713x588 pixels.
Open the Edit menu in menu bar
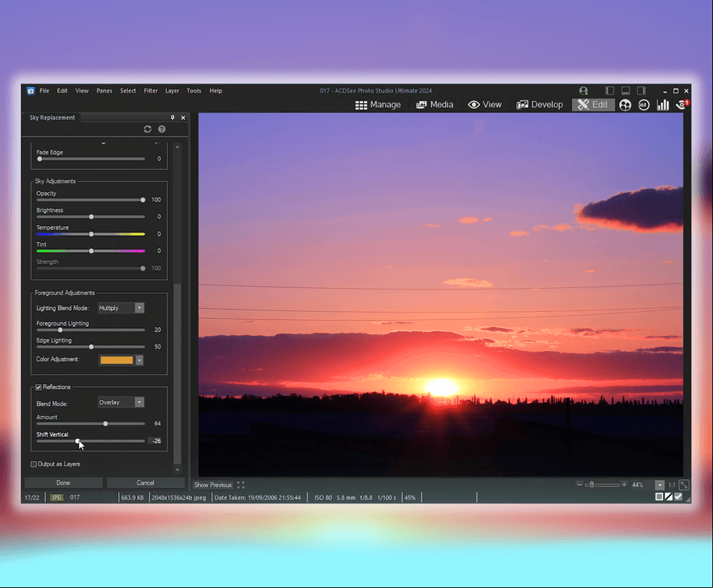tap(63, 90)
